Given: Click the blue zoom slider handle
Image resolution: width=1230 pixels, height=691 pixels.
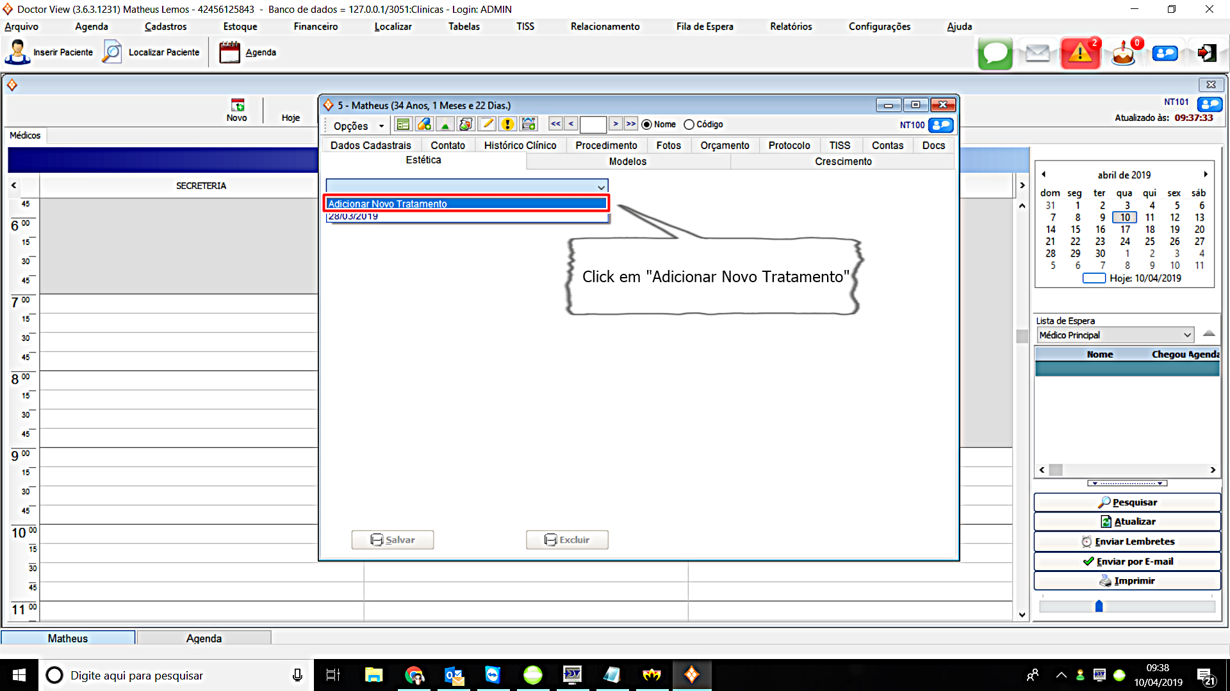Looking at the screenshot, I should coord(1099,606).
